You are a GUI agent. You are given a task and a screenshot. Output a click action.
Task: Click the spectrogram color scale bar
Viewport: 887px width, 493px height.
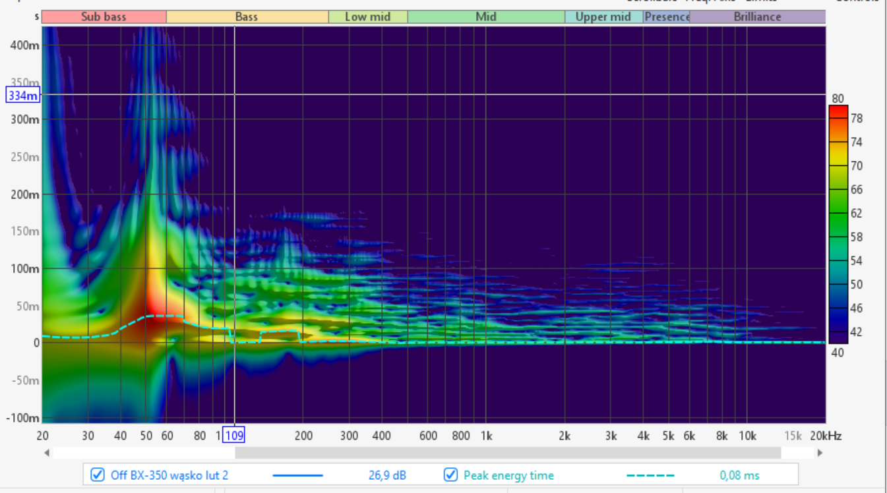point(838,224)
